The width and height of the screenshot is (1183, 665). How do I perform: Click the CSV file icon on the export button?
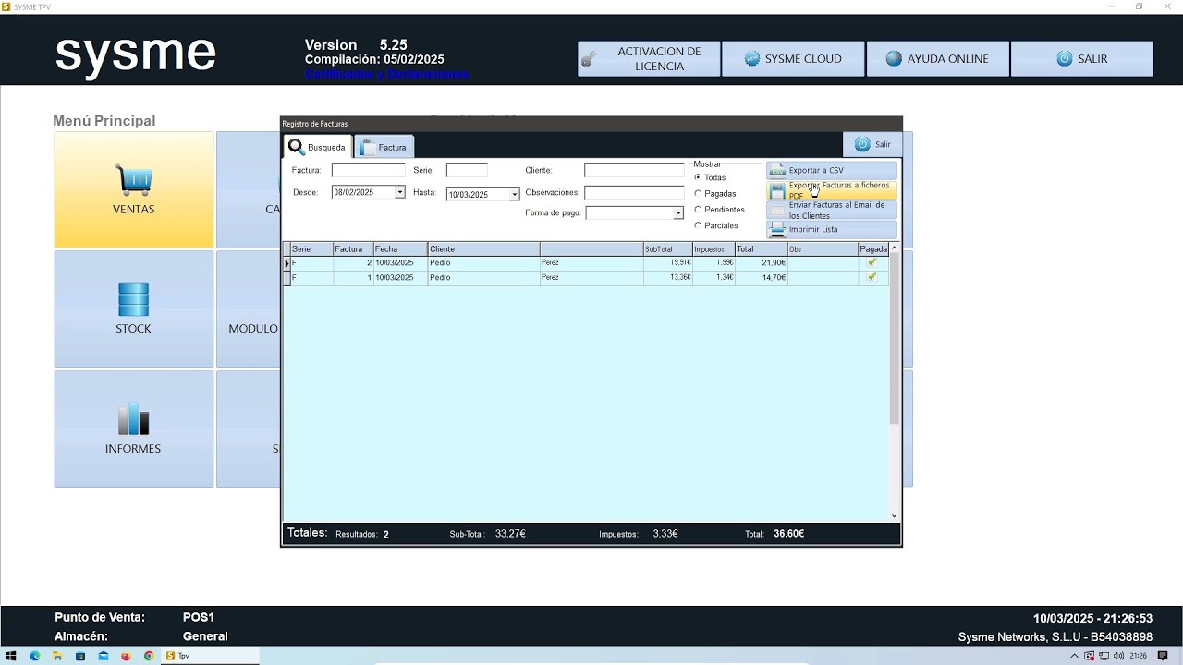click(x=777, y=171)
